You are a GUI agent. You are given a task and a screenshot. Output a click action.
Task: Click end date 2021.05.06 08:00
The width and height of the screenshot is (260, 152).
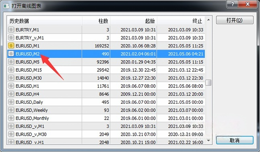pyautogui.click(x=186, y=86)
